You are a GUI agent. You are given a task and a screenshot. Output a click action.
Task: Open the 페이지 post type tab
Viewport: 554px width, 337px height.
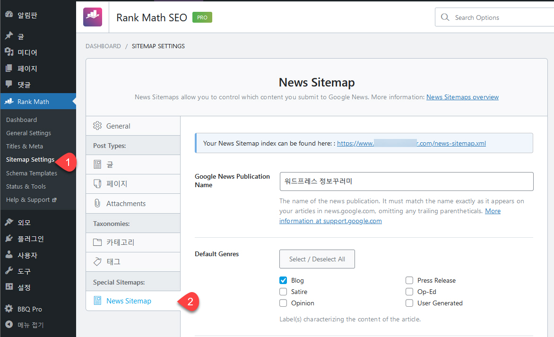[x=133, y=184]
